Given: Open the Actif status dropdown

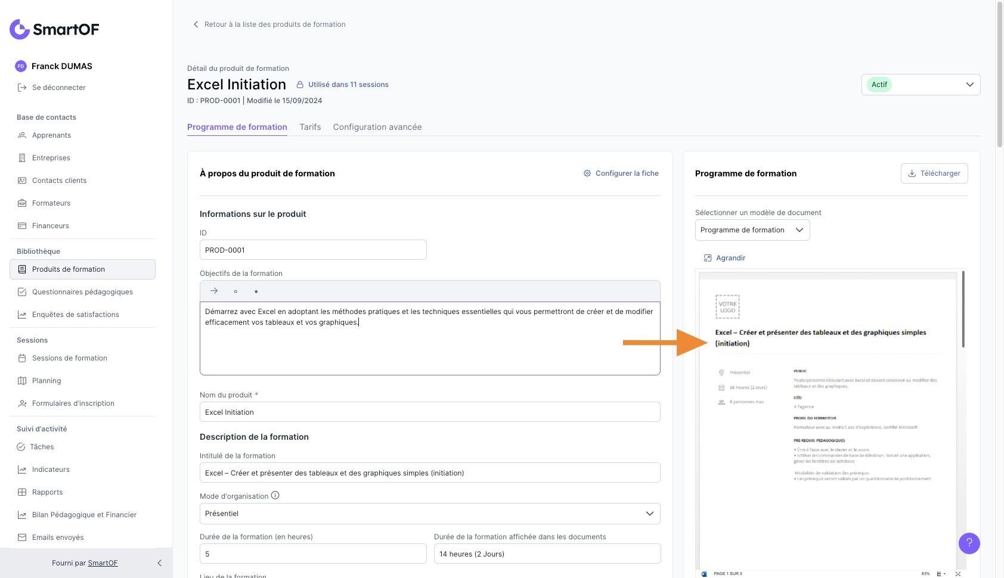Looking at the screenshot, I should [x=921, y=85].
